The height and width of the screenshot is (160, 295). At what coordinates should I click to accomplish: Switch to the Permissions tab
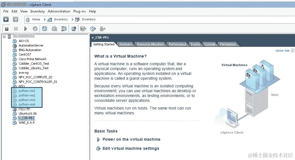228,45
